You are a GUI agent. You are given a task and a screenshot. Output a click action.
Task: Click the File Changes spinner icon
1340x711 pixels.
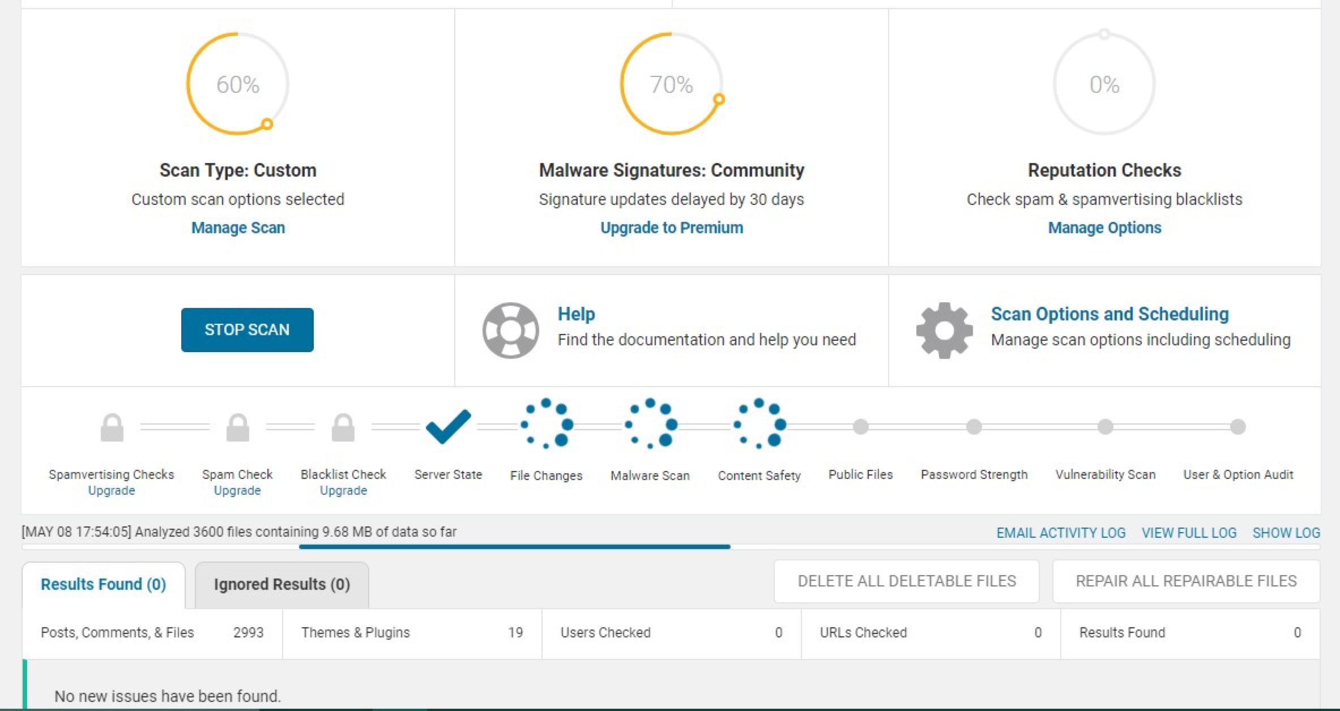coord(547,423)
